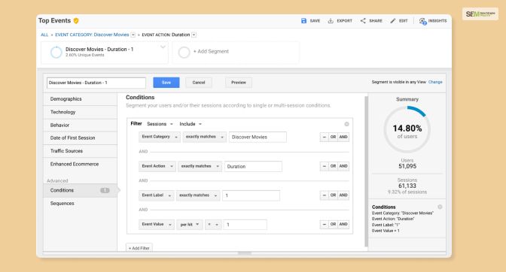Click the blue Save segment button
Screen dimensions: 506x272
point(166,83)
